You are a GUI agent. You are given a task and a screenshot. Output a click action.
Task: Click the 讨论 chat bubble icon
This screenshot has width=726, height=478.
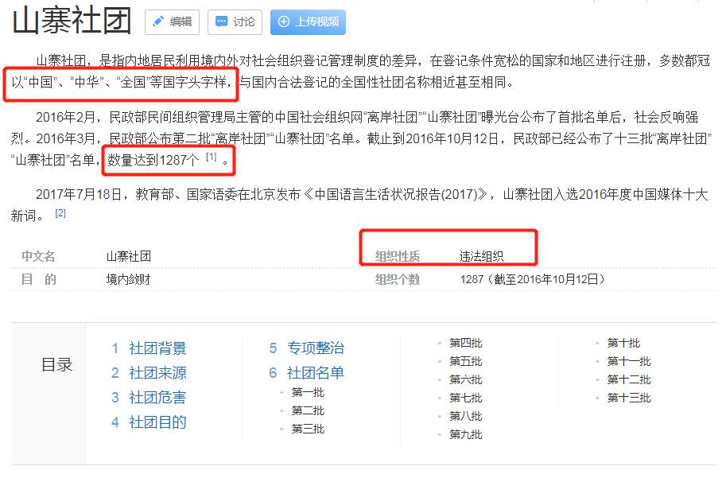(x=222, y=21)
